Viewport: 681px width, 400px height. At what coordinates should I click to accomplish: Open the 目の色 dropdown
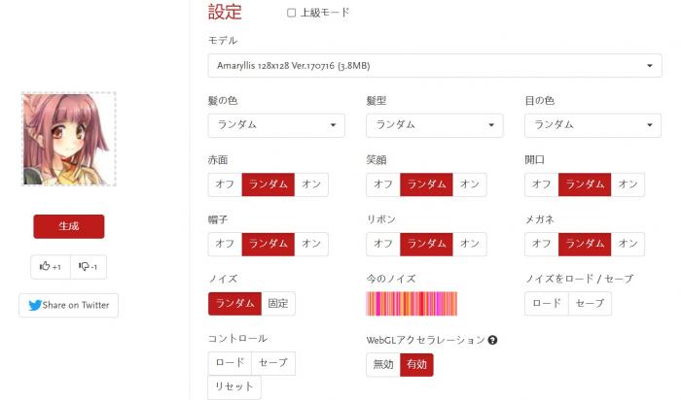(x=592, y=125)
